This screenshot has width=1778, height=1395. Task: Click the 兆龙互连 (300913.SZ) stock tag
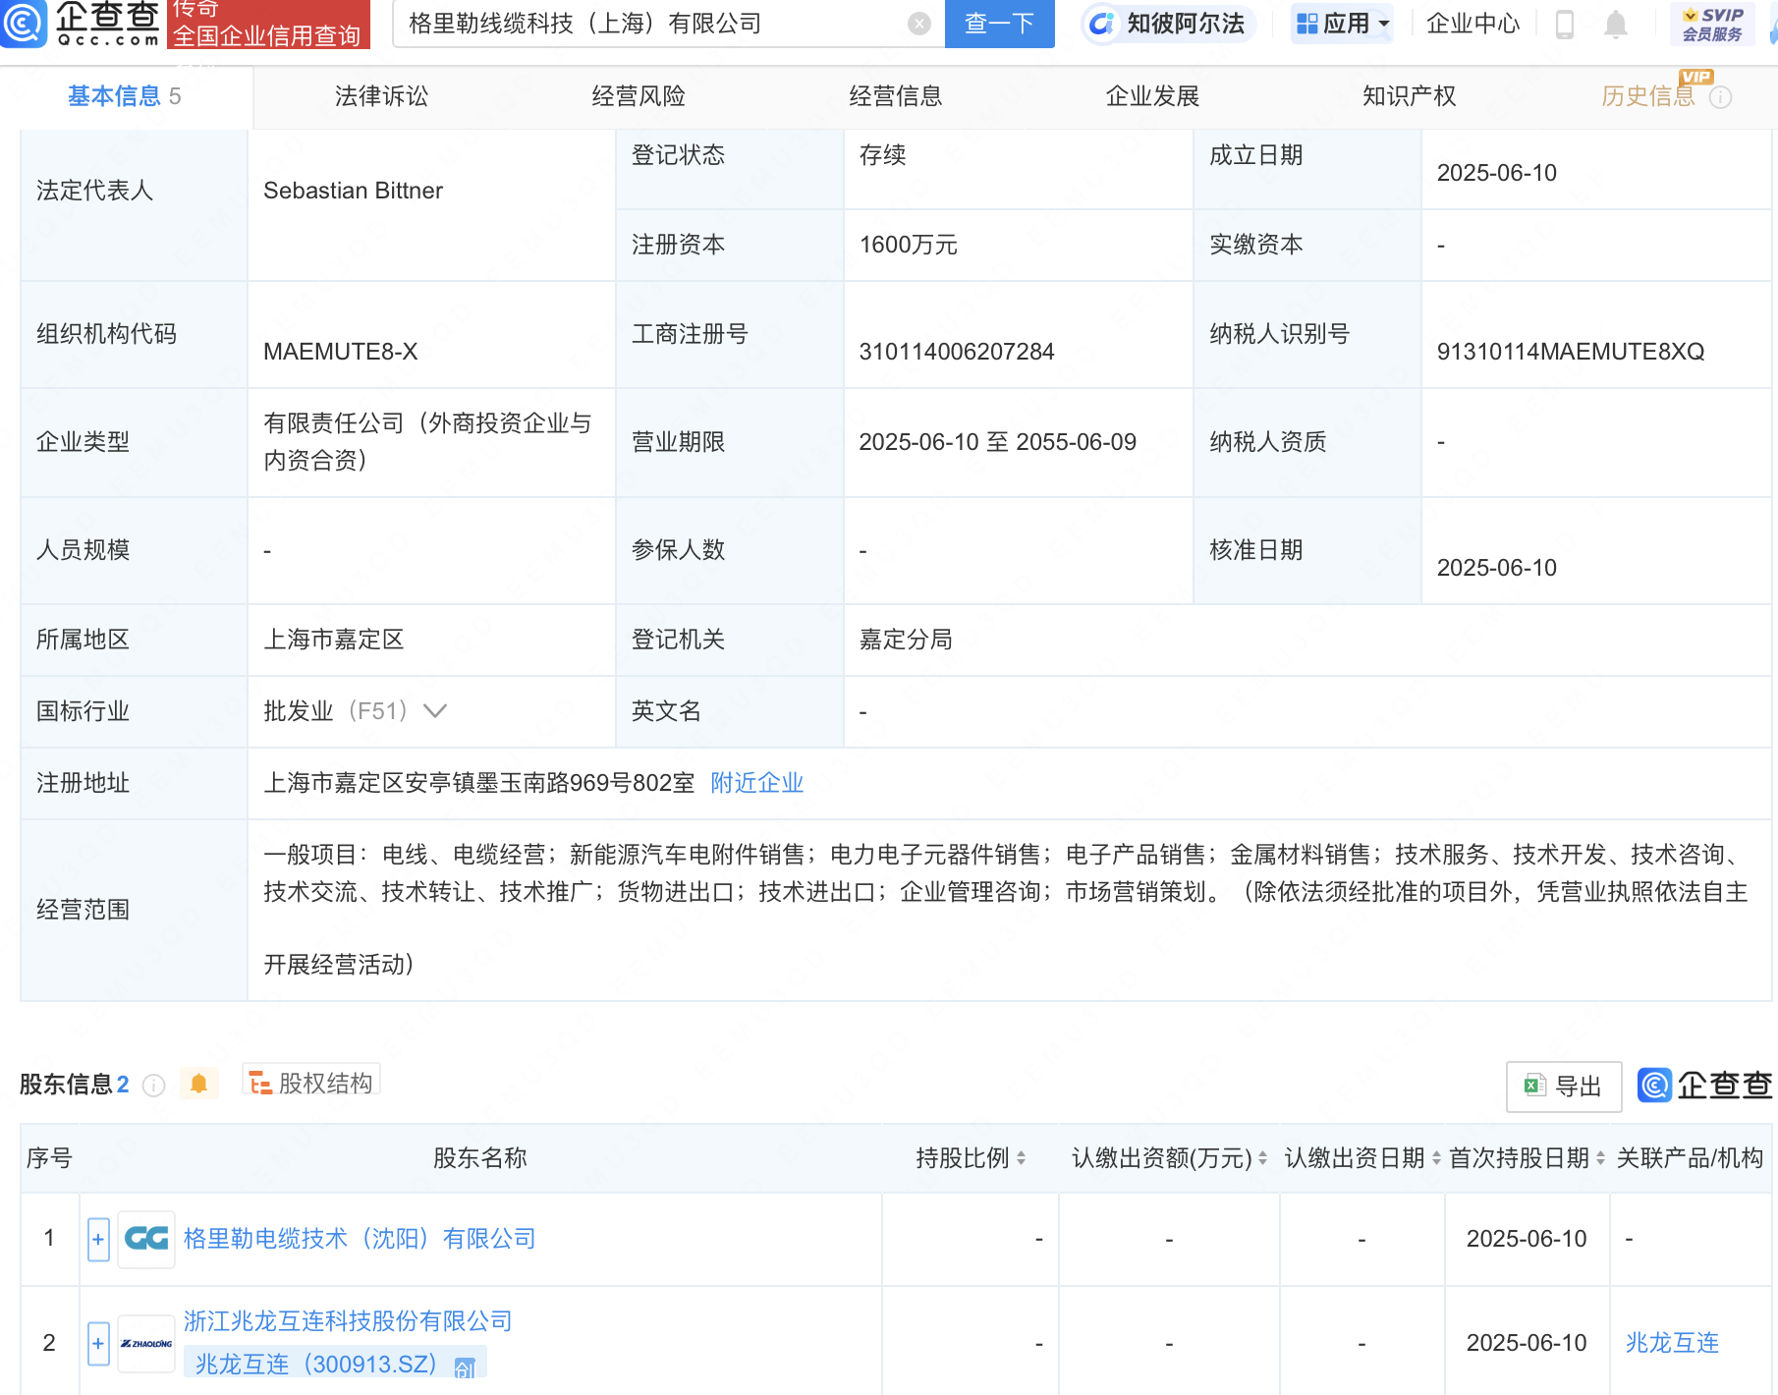pyautogui.click(x=335, y=1365)
